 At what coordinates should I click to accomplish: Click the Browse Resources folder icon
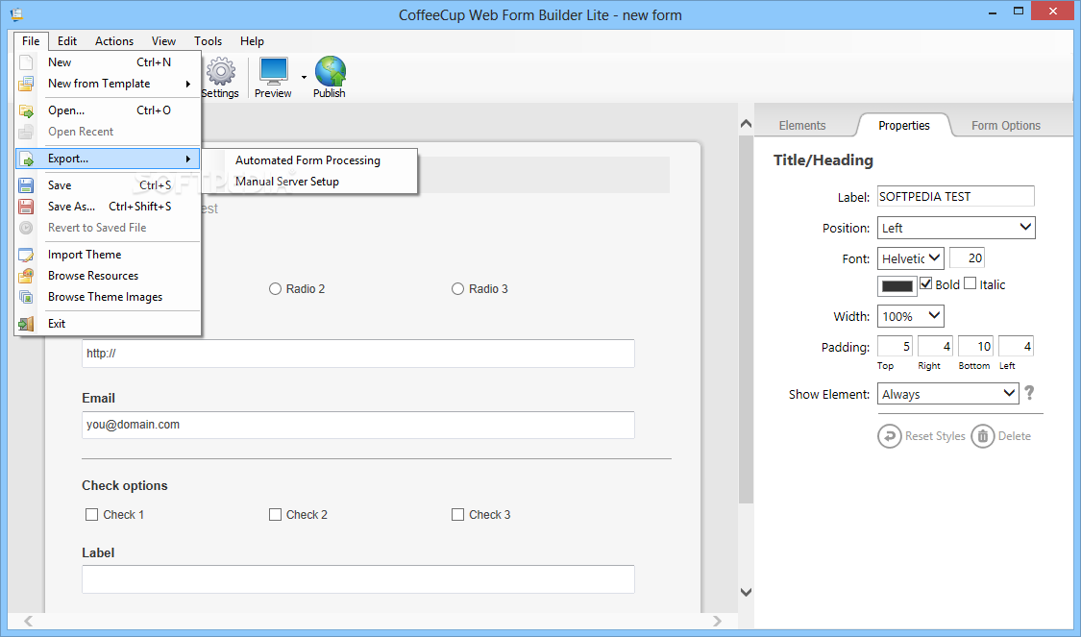26,276
